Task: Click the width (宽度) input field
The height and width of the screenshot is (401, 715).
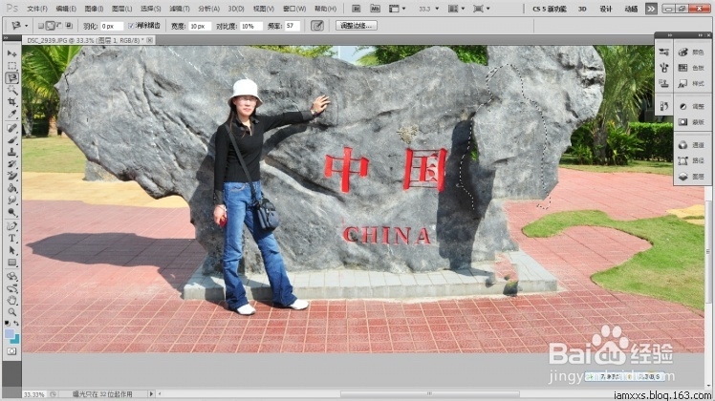Action: click(x=200, y=26)
